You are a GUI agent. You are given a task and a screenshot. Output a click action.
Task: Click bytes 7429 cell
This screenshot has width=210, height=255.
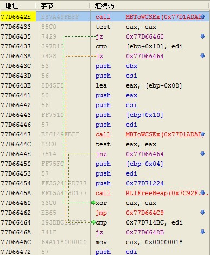pyautogui.click(x=49, y=36)
